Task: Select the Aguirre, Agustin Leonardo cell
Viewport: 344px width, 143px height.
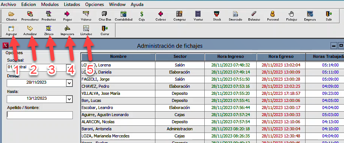Action: (x=118, y=115)
